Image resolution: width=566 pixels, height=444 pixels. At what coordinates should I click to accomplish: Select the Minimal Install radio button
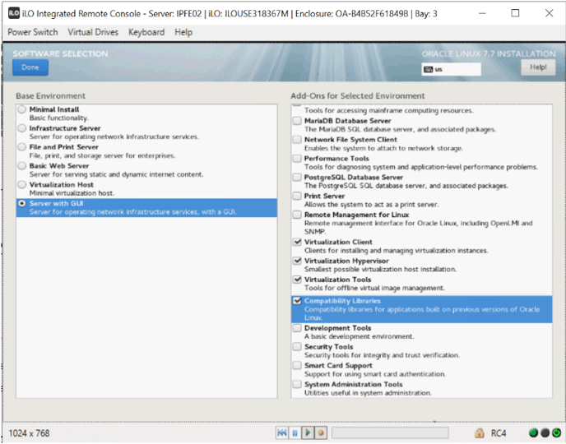[x=22, y=109]
